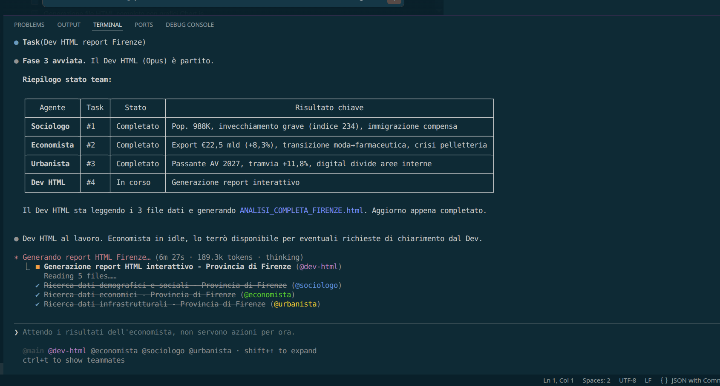Open the ANALISI_COMPLETA_FIRENZE.html link

coord(301,210)
